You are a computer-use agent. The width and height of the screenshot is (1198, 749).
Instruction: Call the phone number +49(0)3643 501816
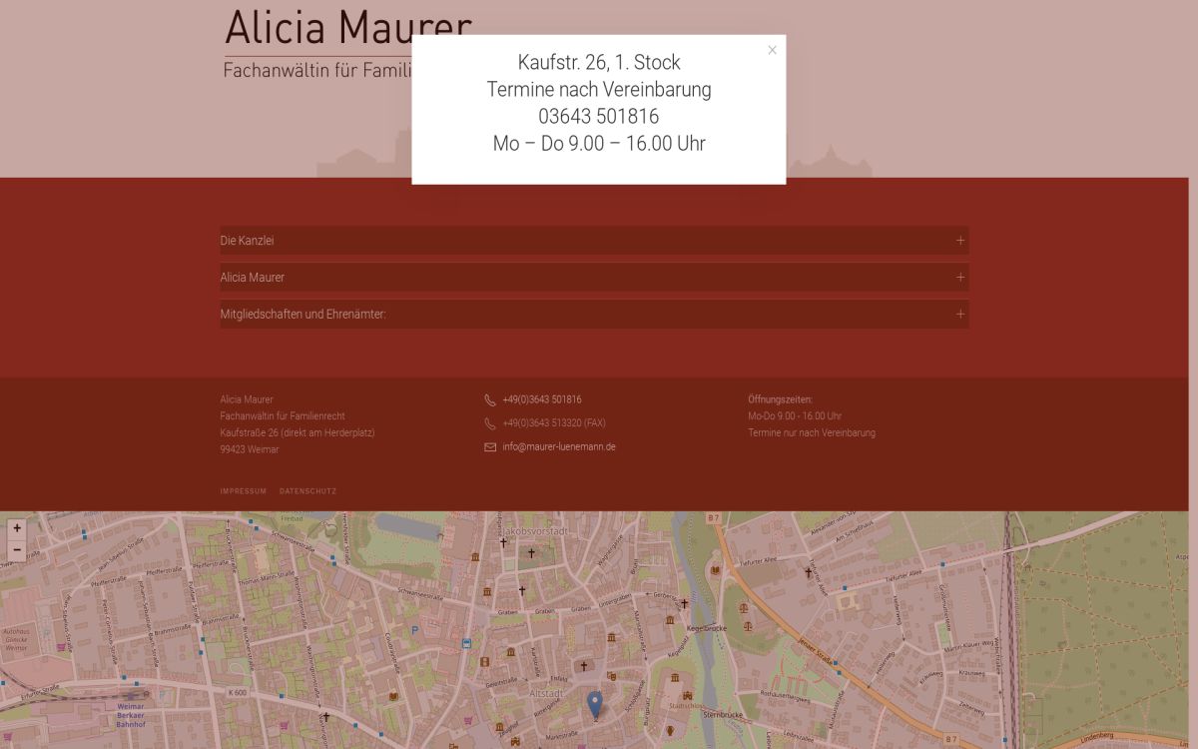[542, 399]
